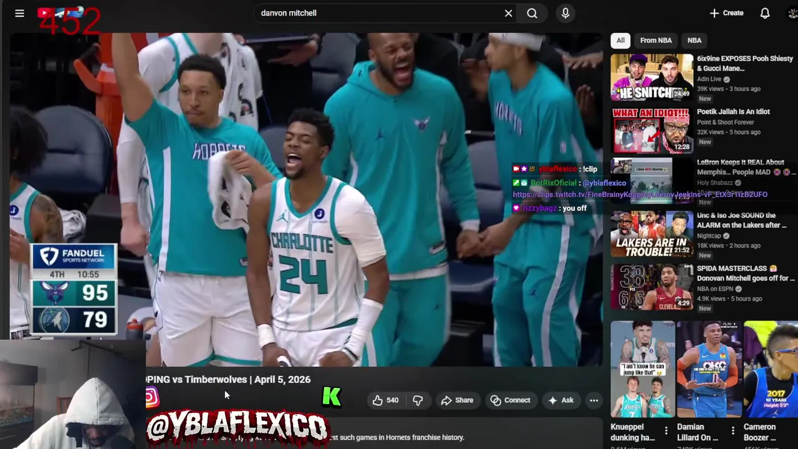Open 'LAKERS ARE IN TROUBLE' video thumbnail
798x449 pixels.
651,234
